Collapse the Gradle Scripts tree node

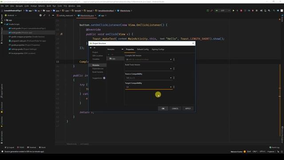click(5, 24)
